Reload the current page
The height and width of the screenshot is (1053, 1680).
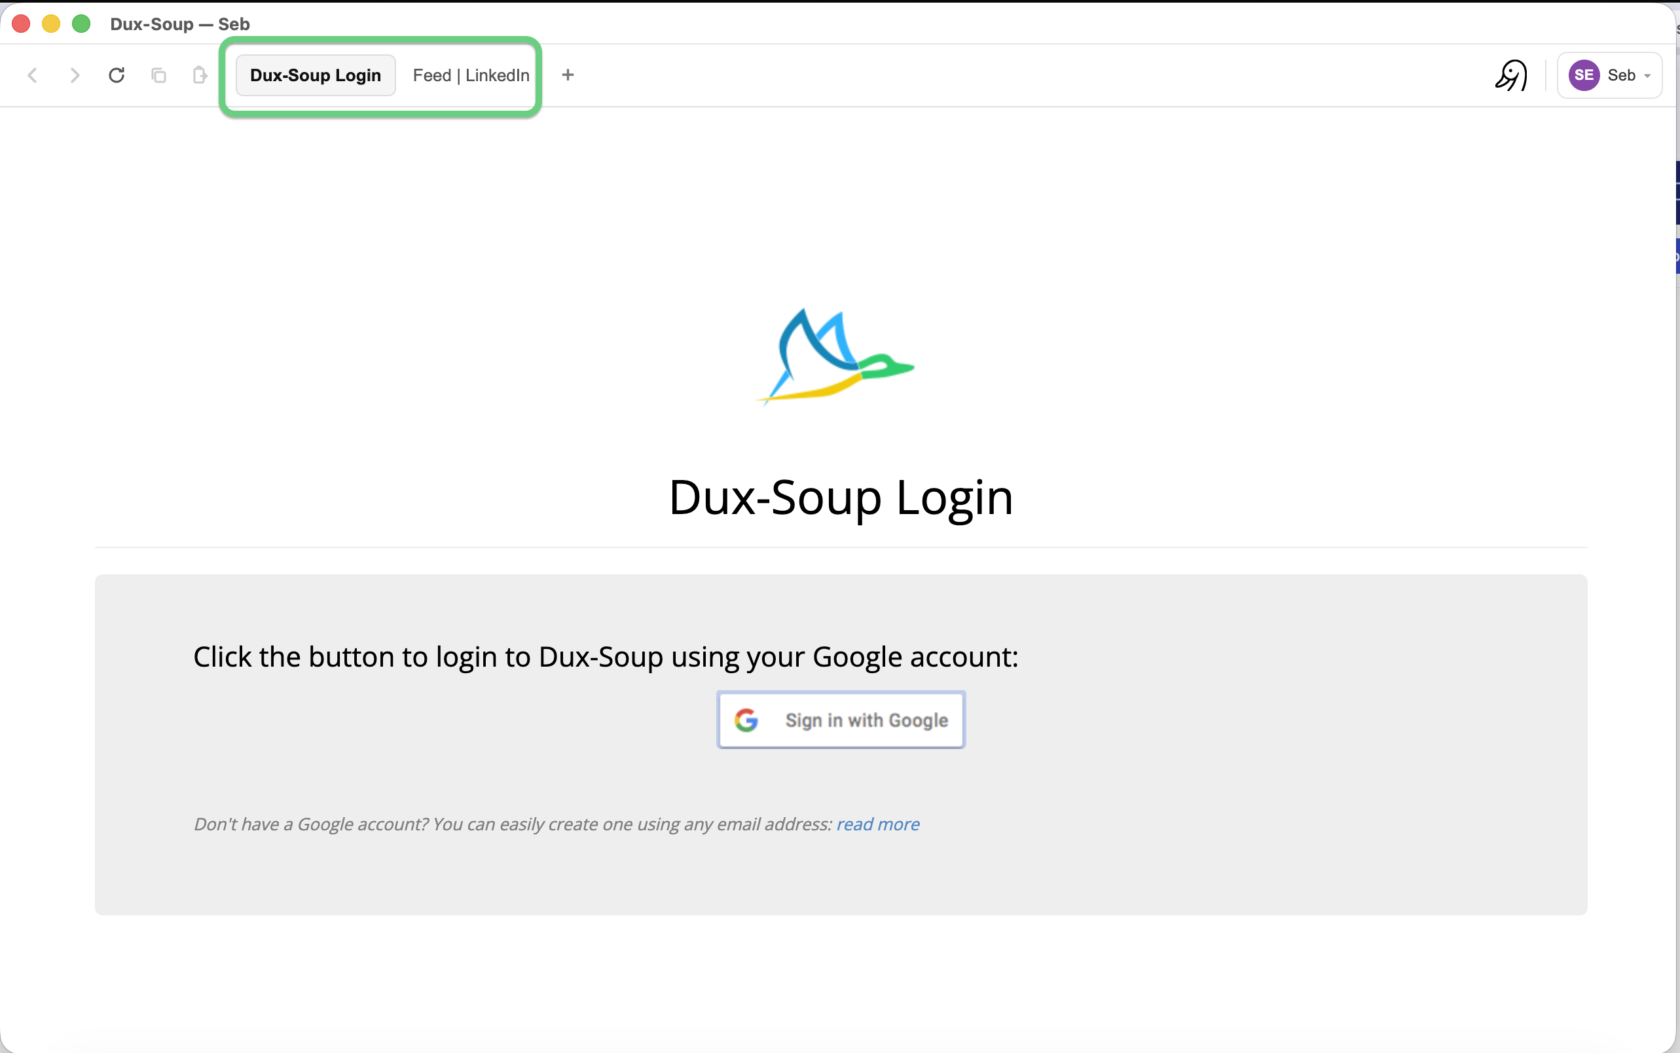(117, 75)
